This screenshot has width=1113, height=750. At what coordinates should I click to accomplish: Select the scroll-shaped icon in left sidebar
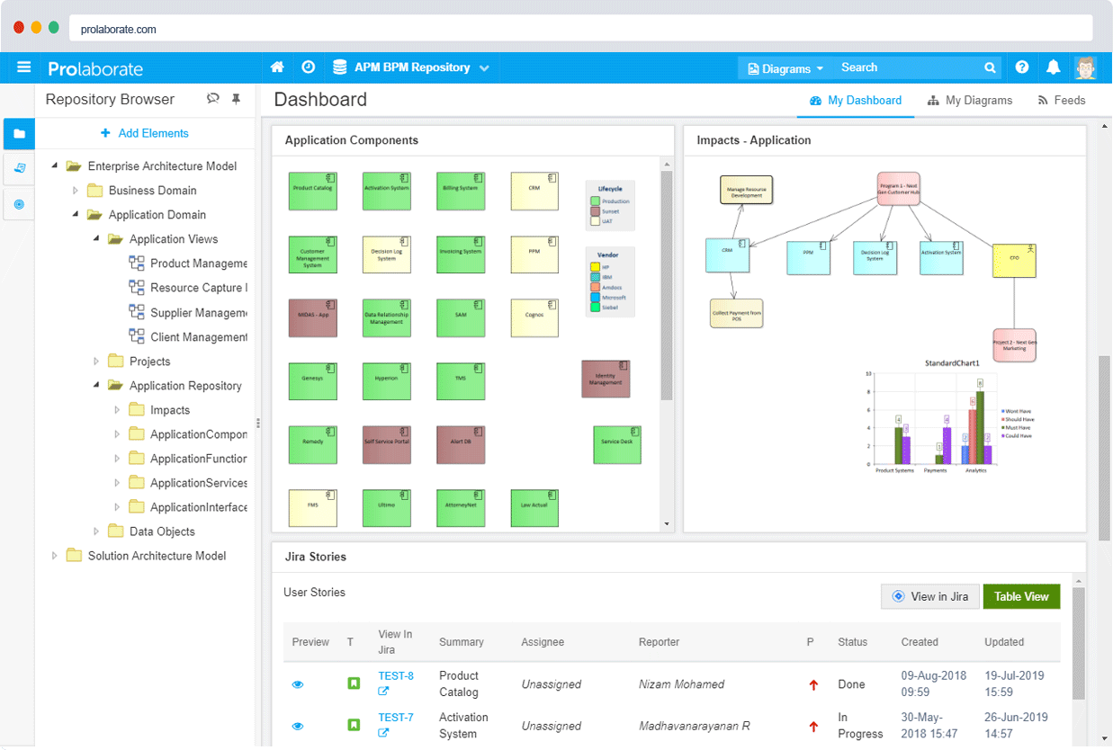pos(19,168)
